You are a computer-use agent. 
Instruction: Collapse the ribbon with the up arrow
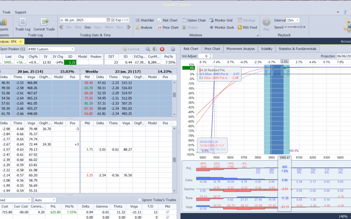point(338,12)
